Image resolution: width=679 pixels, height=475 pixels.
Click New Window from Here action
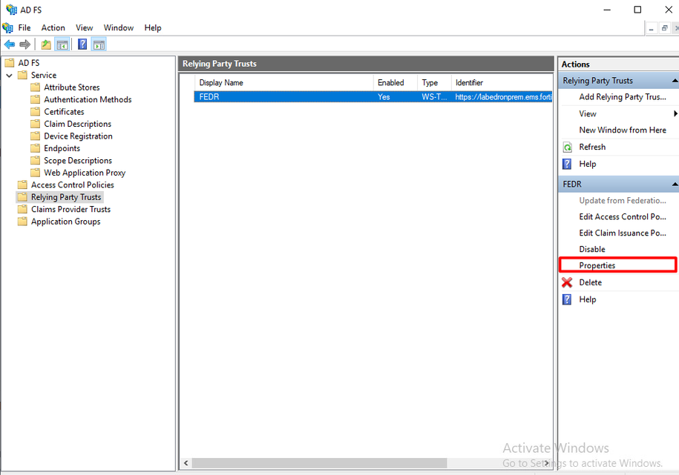pyautogui.click(x=623, y=130)
